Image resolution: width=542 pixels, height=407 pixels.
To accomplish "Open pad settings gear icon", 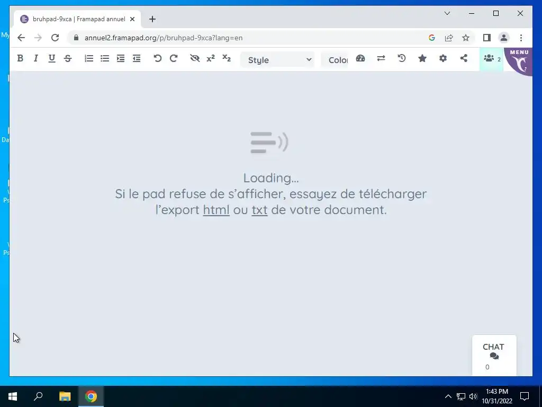I will (x=443, y=58).
